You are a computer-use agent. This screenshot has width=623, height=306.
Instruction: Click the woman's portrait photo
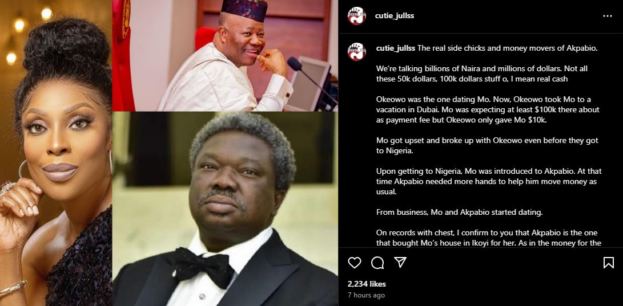(x=56, y=153)
